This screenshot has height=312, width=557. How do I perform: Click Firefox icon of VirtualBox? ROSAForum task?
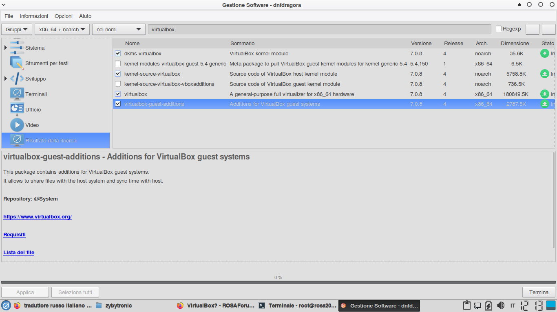[x=180, y=305]
